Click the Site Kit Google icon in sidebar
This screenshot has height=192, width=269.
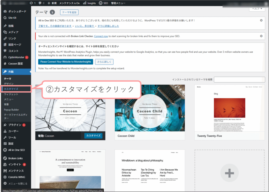tap(5, 18)
